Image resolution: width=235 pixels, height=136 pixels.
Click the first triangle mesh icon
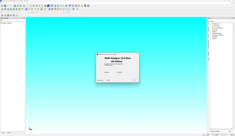(x=66, y=9)
